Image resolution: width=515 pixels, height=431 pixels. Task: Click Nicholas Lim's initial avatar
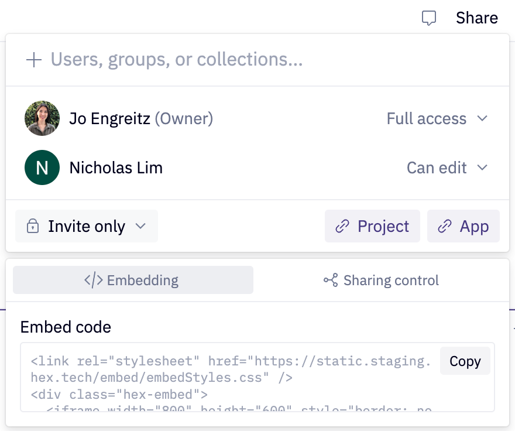pyautogui.click(x=42, y=167)
